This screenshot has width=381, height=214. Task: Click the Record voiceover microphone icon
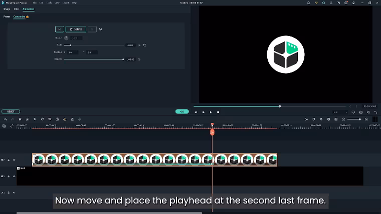click(x=321, y=119)
